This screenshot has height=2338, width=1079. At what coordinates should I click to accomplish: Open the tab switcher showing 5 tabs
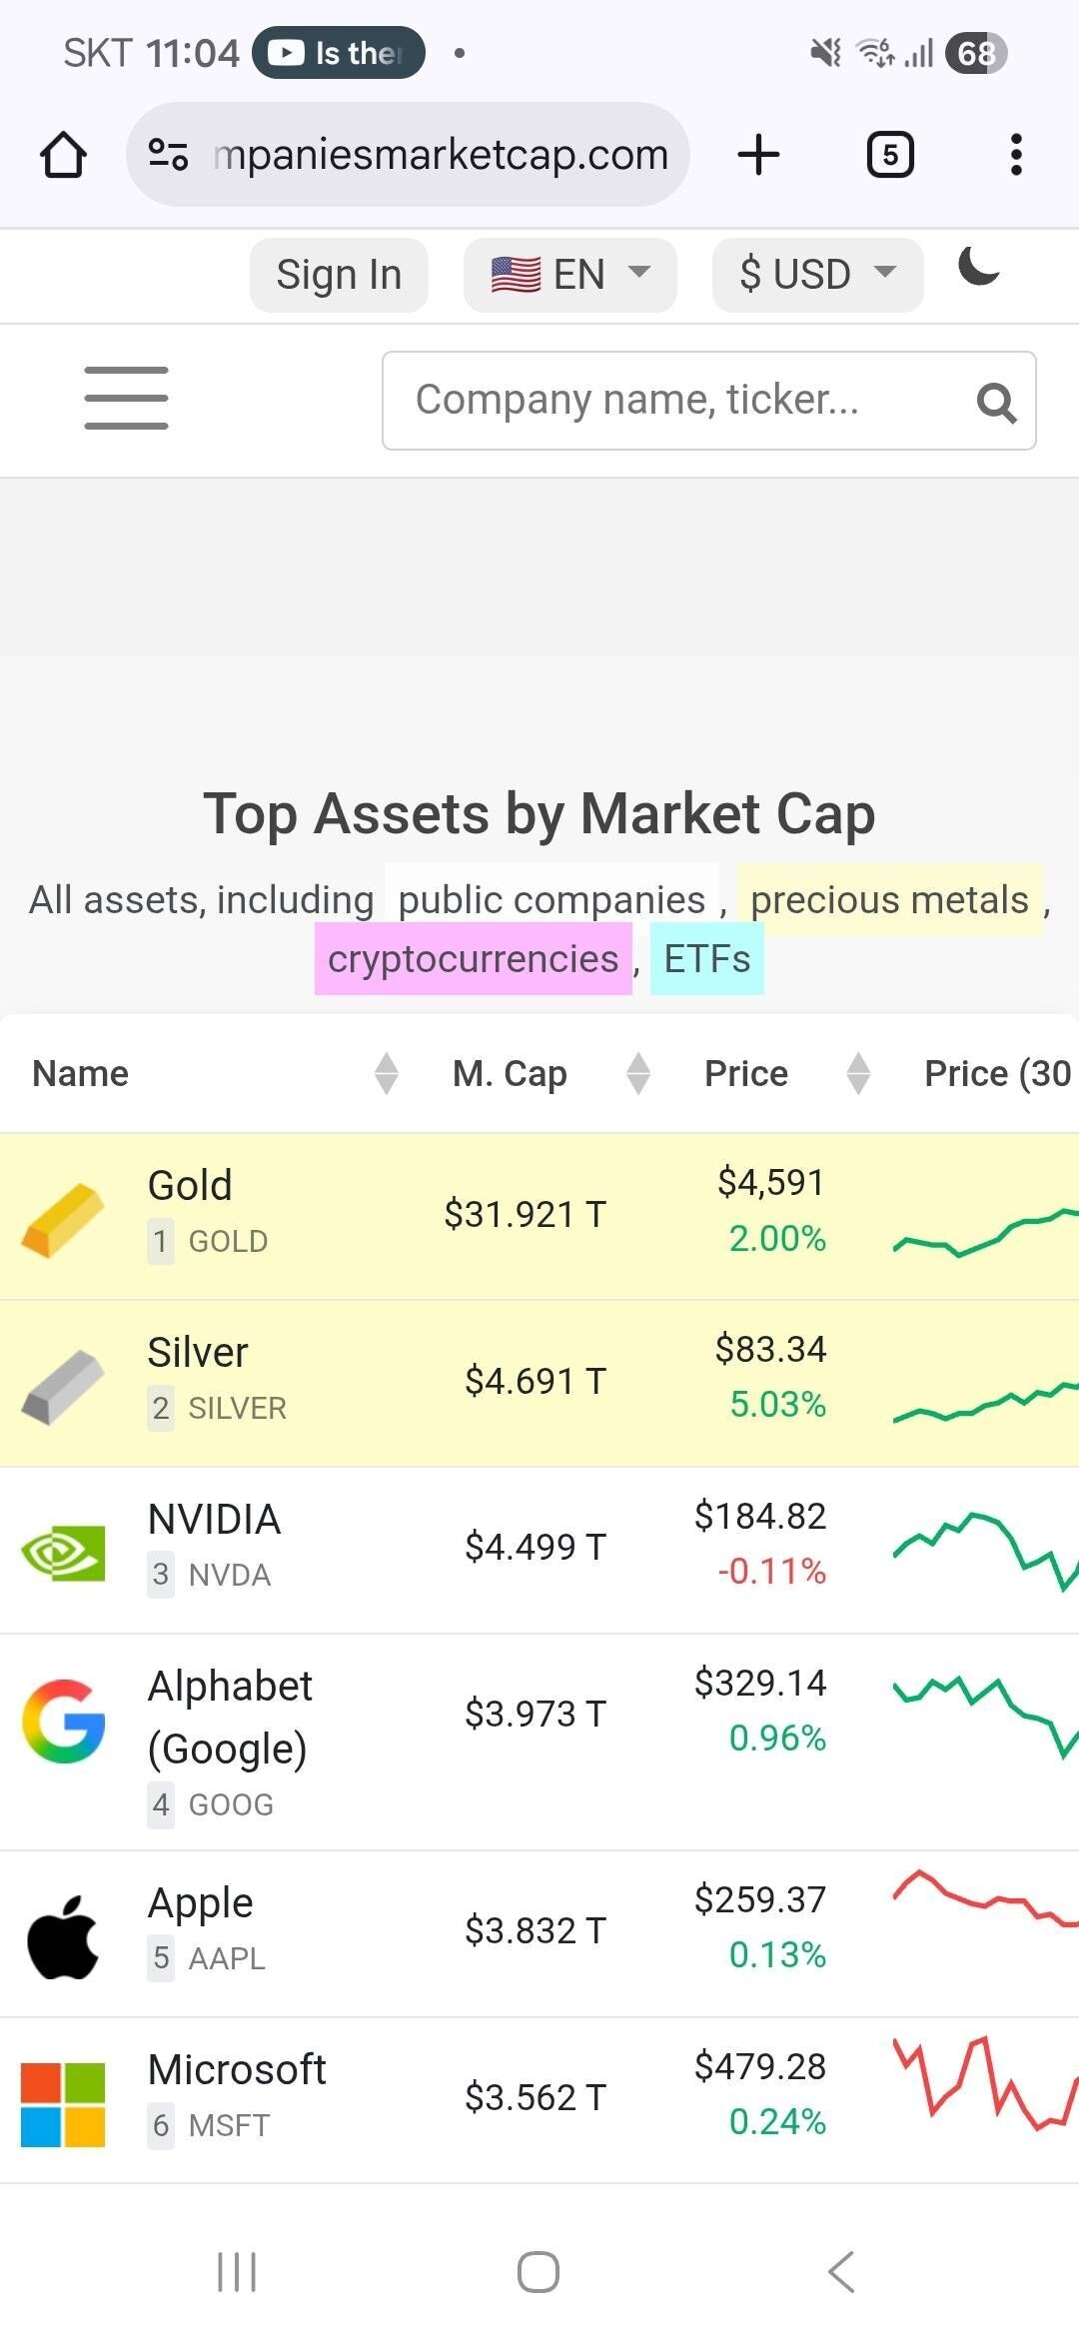coord(890,155)
